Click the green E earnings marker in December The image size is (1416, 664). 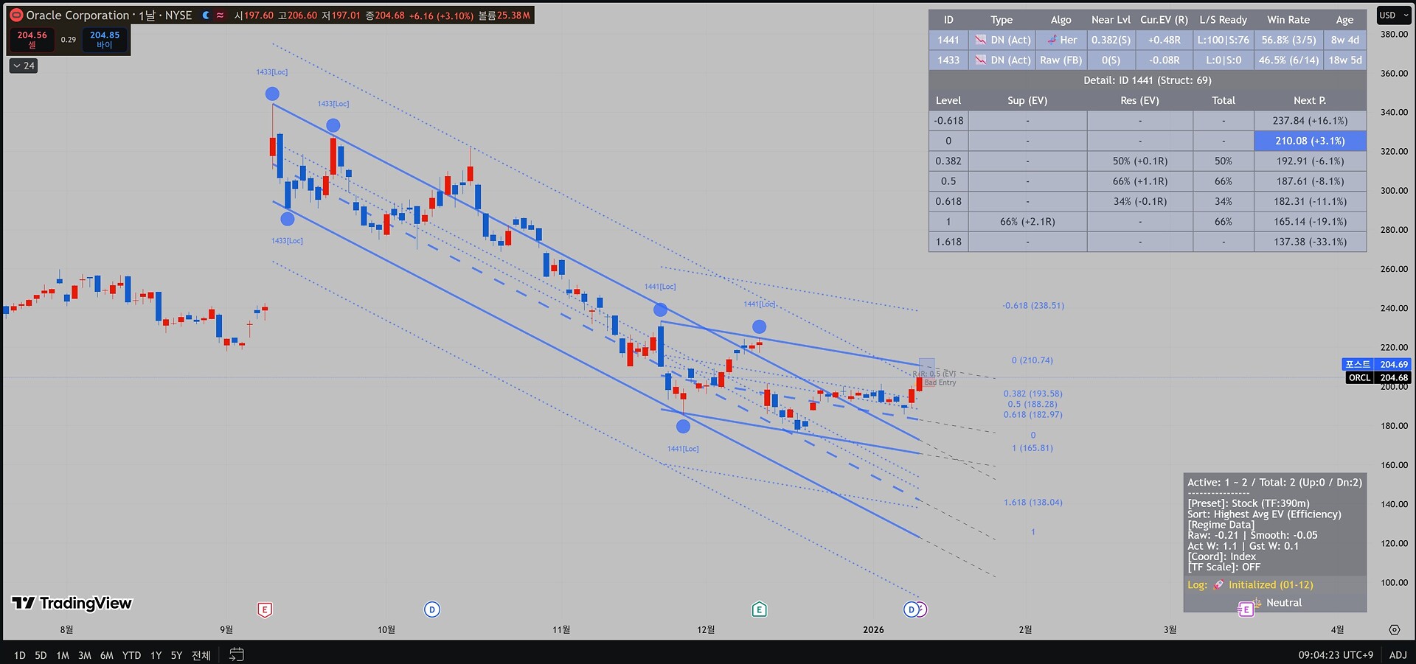759,609
